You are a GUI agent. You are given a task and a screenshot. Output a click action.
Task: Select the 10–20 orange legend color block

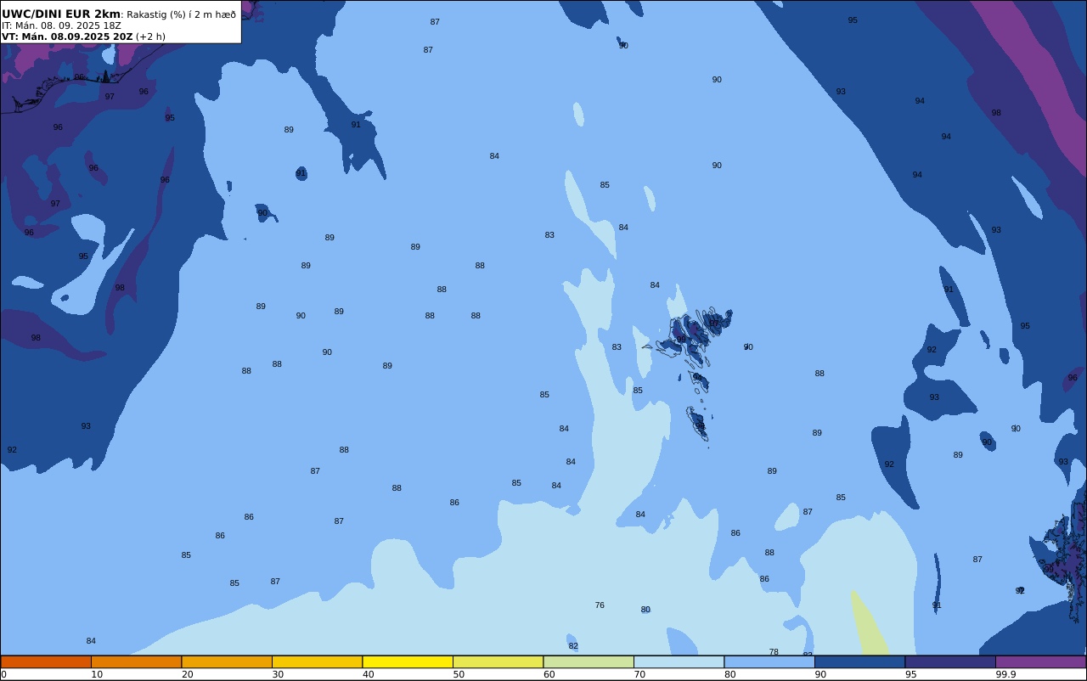(x=136, y=661)
